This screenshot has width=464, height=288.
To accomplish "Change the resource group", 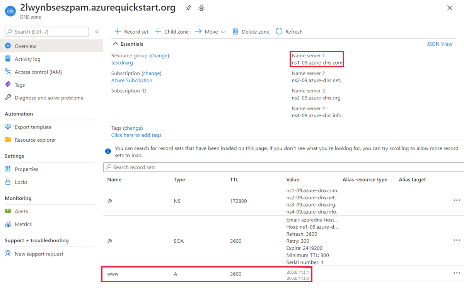I will (x=159, y=55).
